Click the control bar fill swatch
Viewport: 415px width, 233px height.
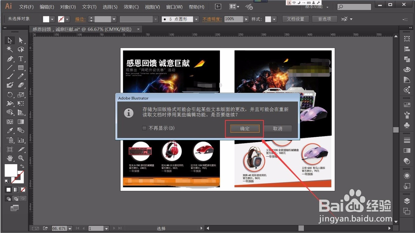pos(46,19)
